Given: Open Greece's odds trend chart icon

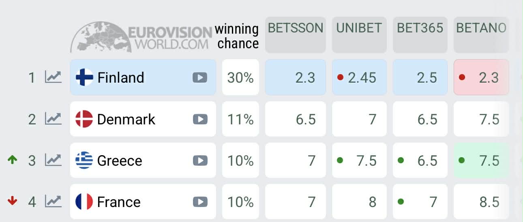Looking at the screenshot, I should point(53,160).
